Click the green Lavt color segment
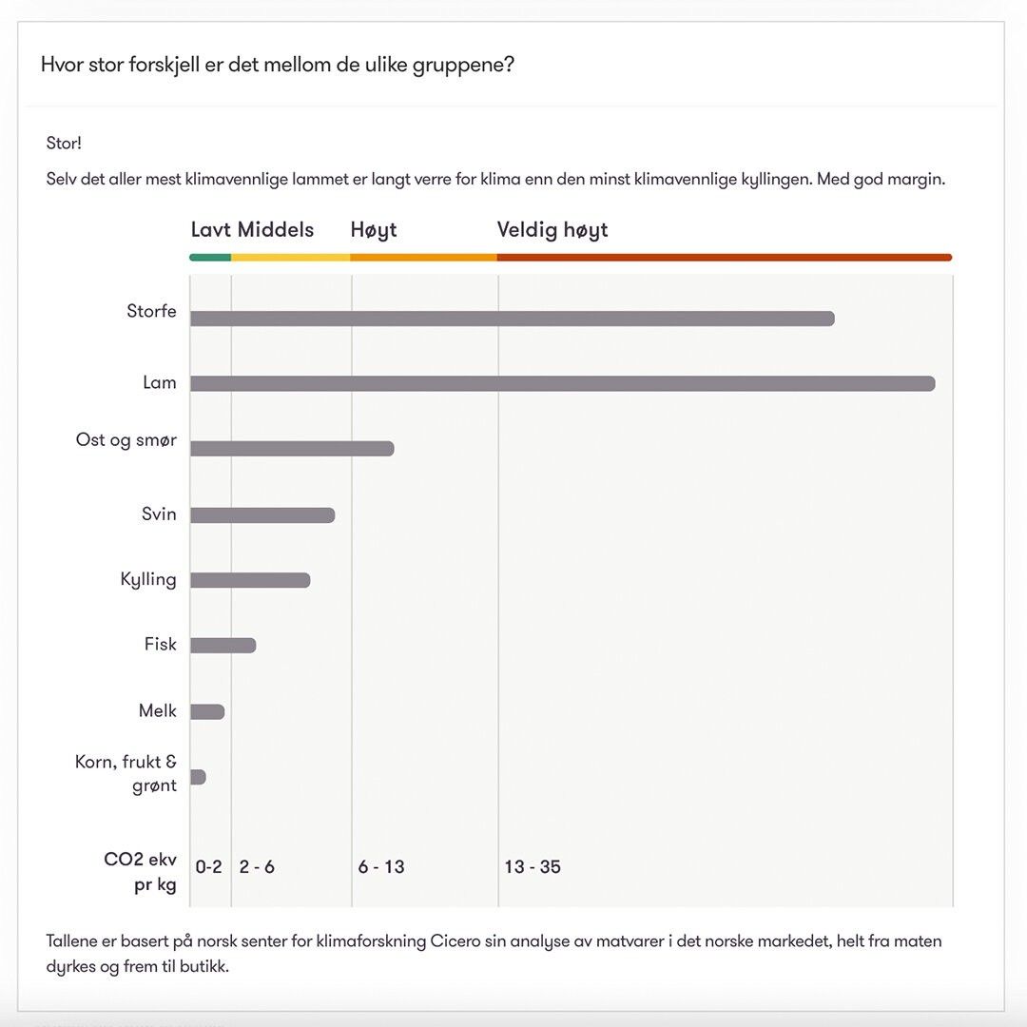 pyautogui.click(x=210, y=257)
